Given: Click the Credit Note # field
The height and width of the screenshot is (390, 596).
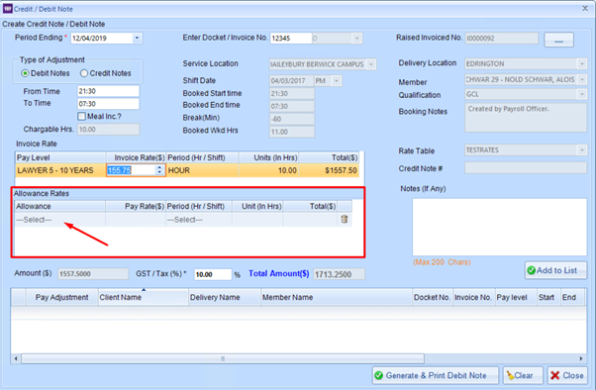Looking at the screenshot, I should tap(526, 168).
